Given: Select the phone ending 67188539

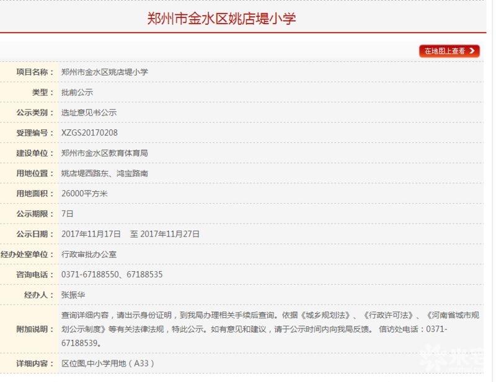Looking at the screenshot, I should tap(81, 343).
